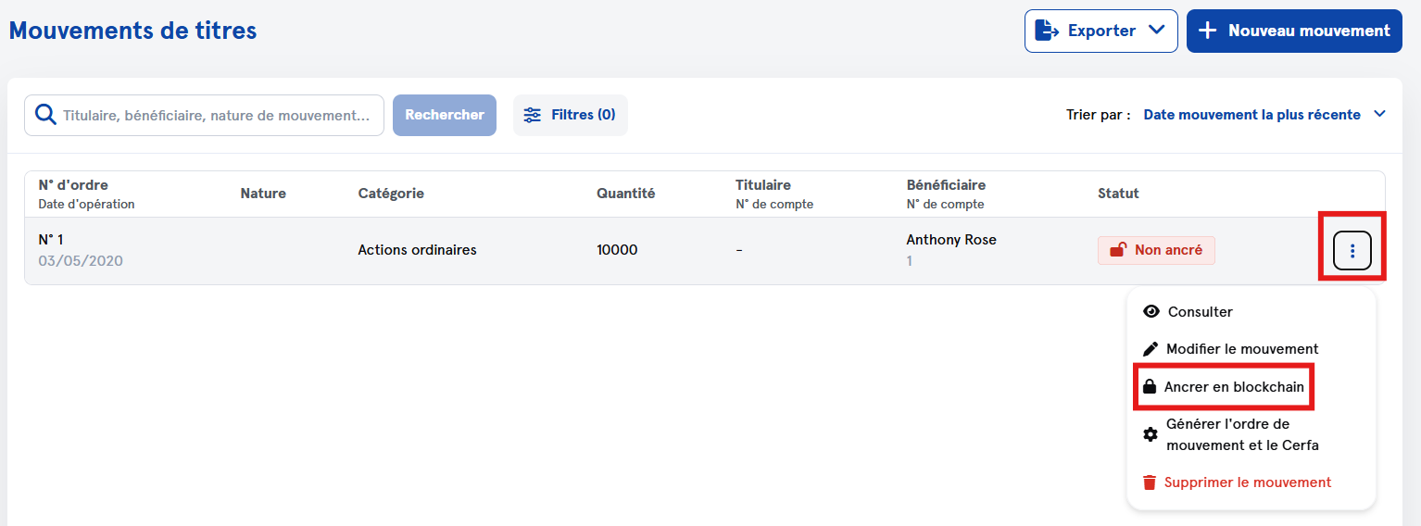Click the export file arrow icon
This screenshot has width=1421, height=526.
pos(1047,31)
